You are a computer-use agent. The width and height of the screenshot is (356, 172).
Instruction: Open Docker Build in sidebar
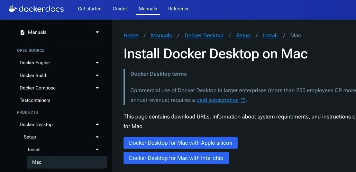click(x=33, y=75)
